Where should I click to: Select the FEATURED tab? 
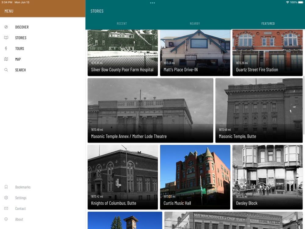click(268, 24)
